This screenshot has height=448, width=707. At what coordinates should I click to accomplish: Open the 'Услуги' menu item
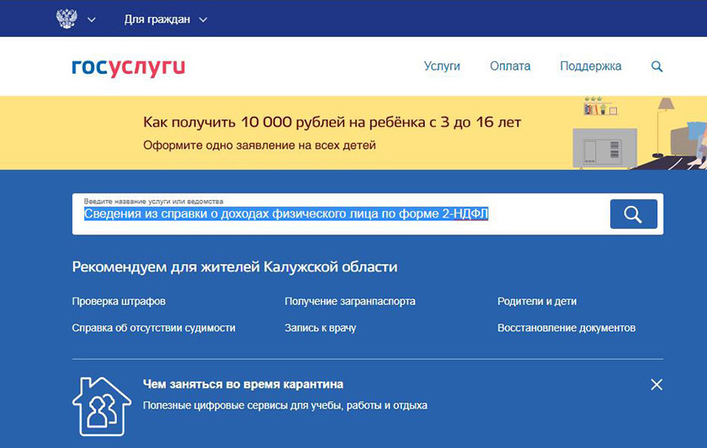pyautogui.click(x=442, y=66)
